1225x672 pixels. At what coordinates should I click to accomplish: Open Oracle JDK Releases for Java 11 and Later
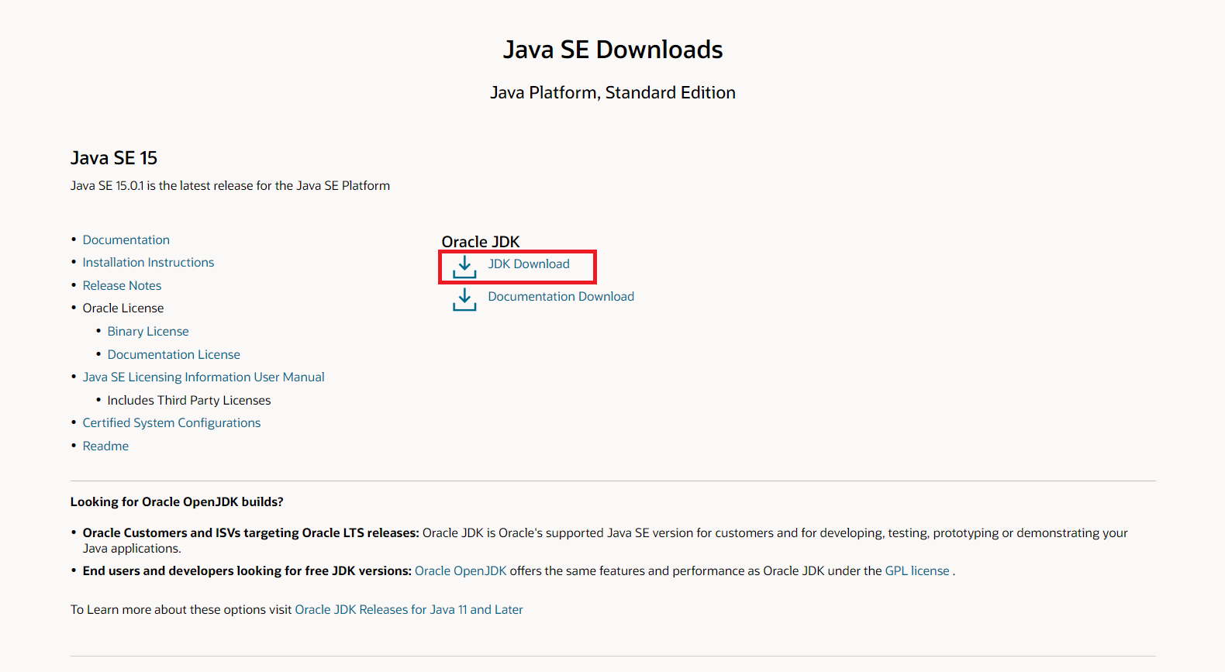click(x=409, y=609)
